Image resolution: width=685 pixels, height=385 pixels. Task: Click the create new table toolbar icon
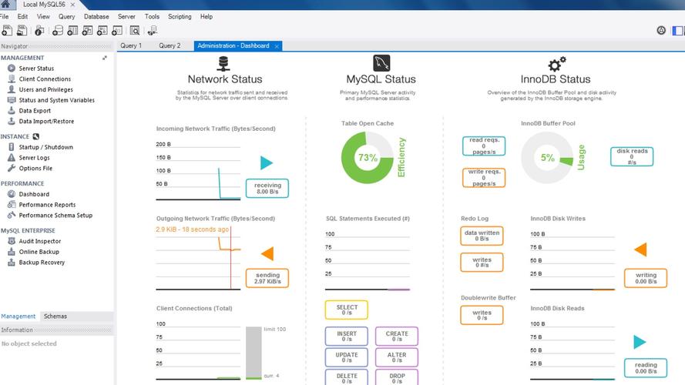click(x=72, y=31)
